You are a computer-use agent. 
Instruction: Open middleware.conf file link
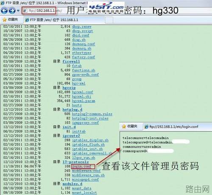tap(86, 171)
